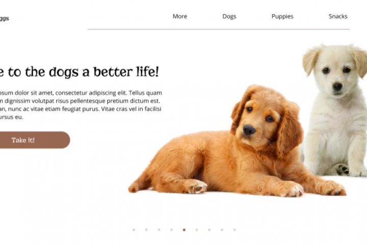Open the More navigation menu item
This screenshot has width=367, height=244.
pos(180,16)
